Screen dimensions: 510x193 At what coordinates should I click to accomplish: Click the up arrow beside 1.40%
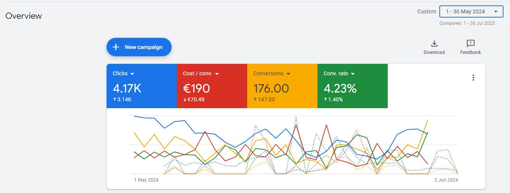[325, 99]
